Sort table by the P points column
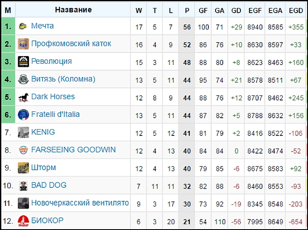 [187, 10]
